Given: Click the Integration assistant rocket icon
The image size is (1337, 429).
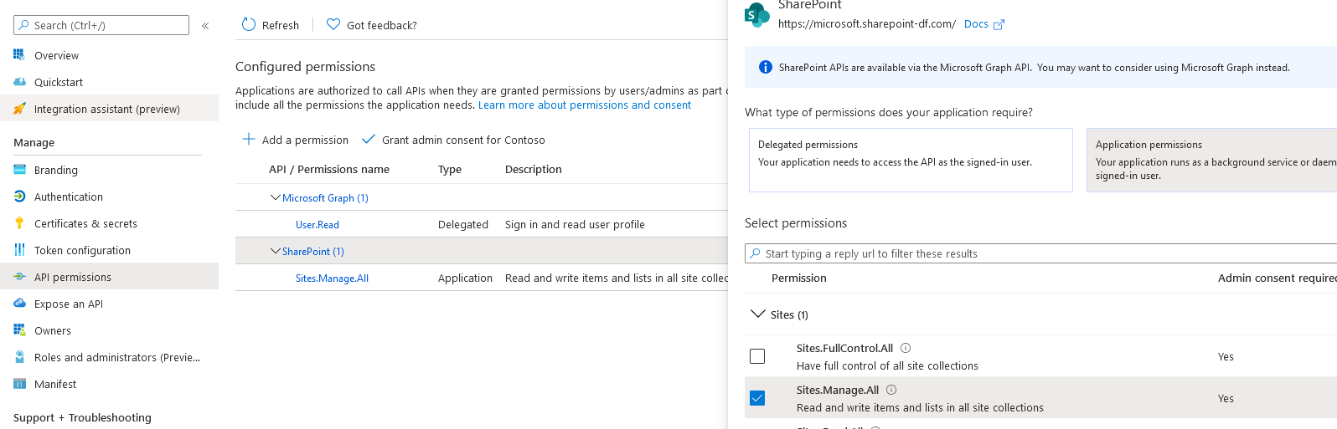Looking at the screenshot, I should pos(19,109).
